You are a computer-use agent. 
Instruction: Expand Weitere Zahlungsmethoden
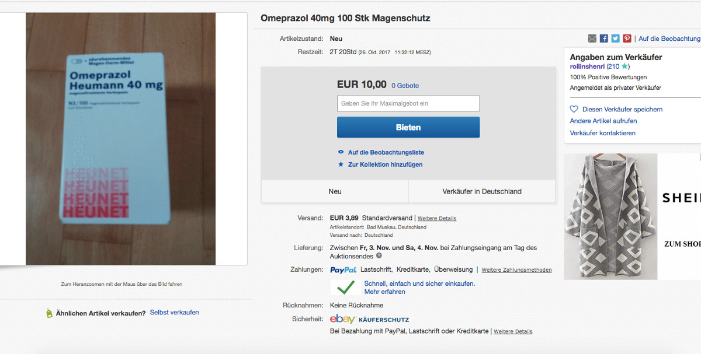click(516, 270)
